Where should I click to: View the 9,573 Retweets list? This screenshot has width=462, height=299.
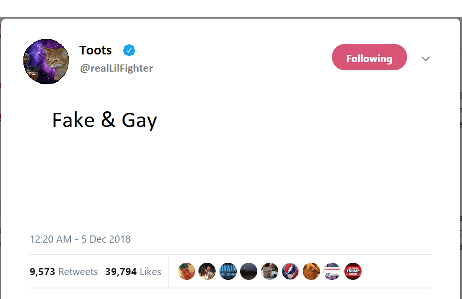(64, 272)
